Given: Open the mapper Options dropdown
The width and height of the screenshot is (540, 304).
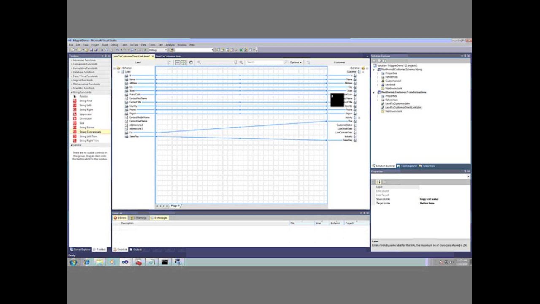Looking at the screenshot, I should pyautogui.click(x=295, y=62).
